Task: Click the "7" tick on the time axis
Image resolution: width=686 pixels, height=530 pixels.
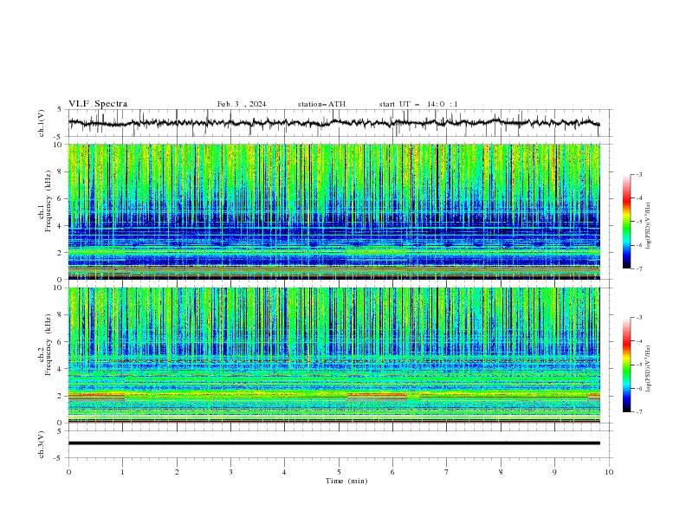Action: click(x=447, y=472)
